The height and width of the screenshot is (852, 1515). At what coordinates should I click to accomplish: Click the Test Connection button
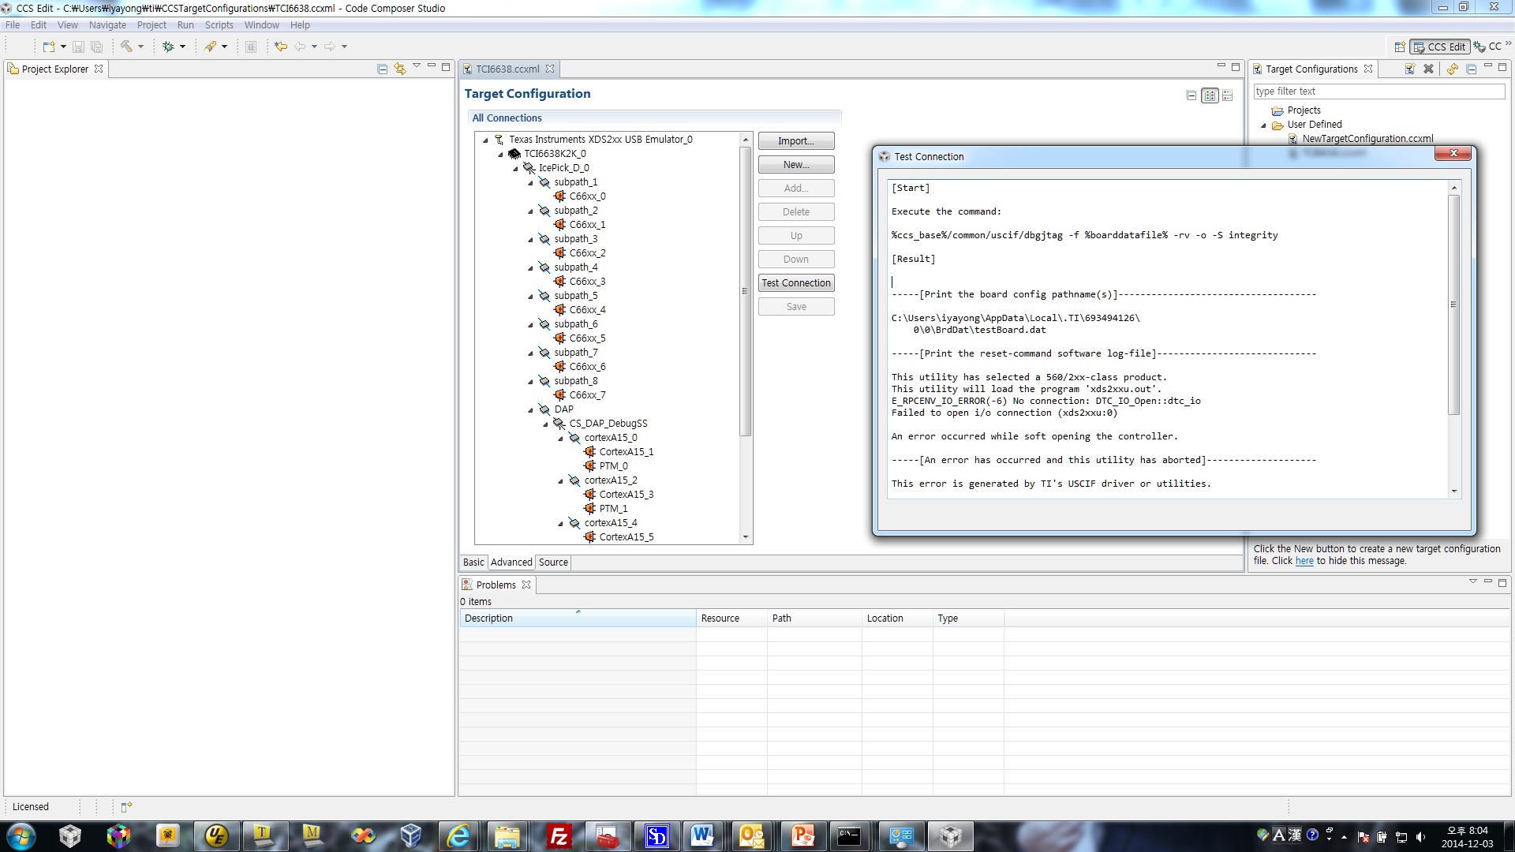point(795,283)
